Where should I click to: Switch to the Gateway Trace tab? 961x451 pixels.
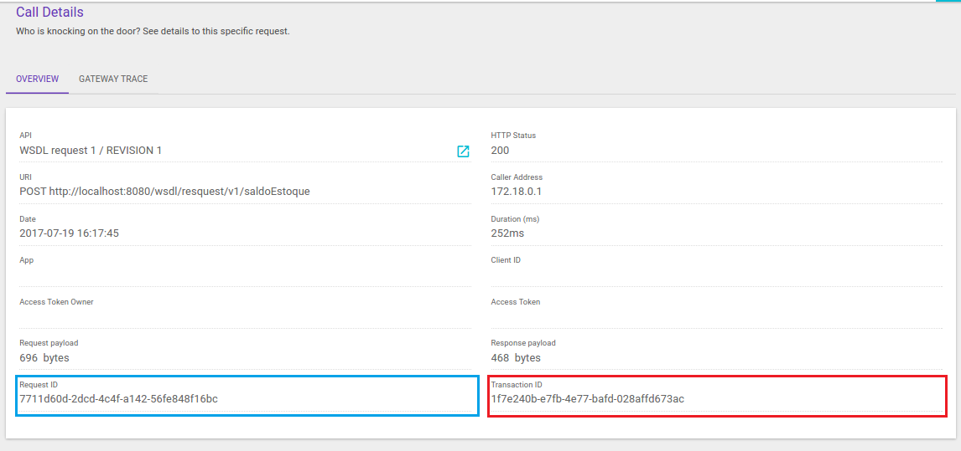tap(113, 79)
